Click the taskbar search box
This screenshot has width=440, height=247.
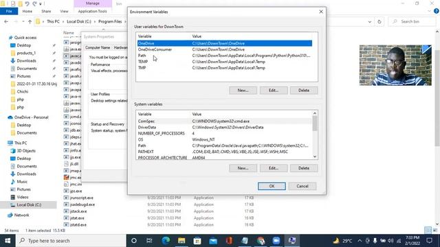(71, 241)
